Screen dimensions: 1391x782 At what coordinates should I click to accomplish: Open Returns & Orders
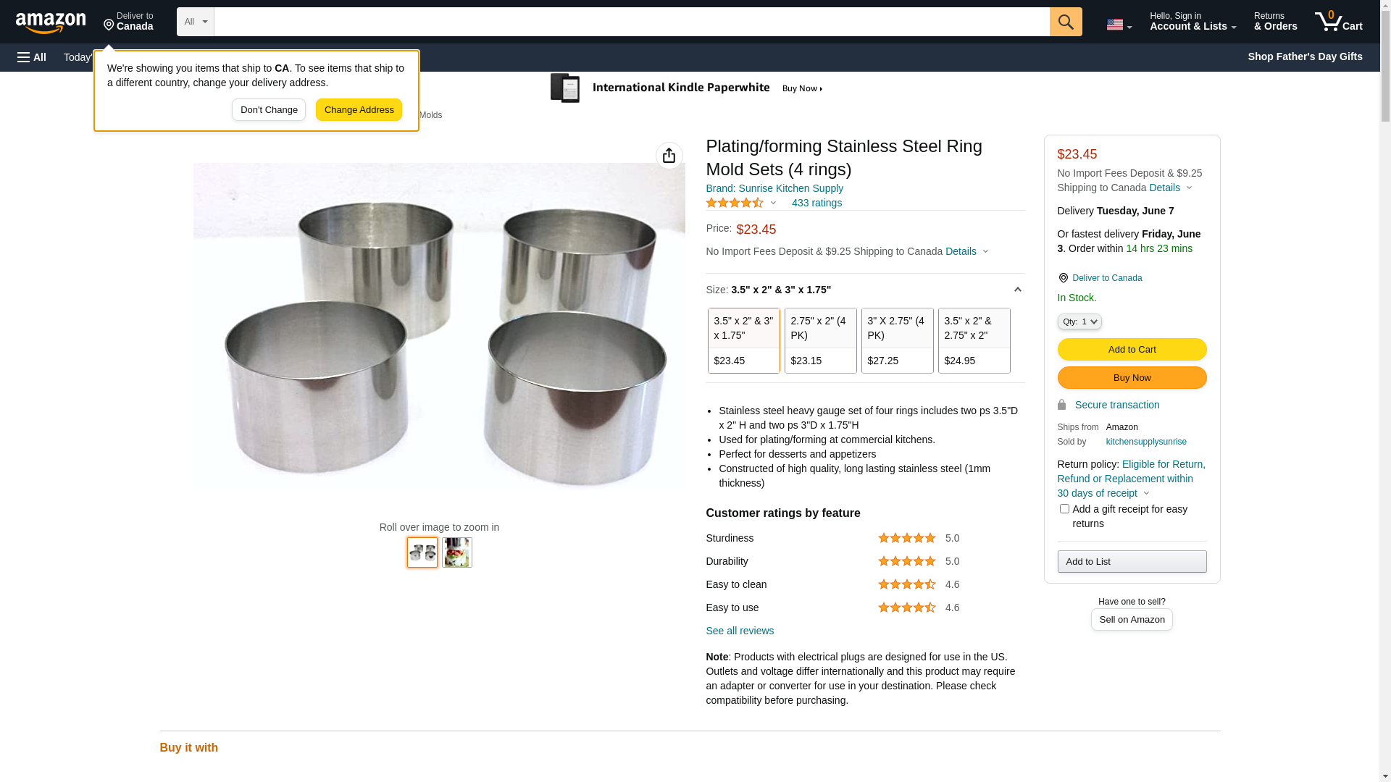click(x=1275, y=22)
